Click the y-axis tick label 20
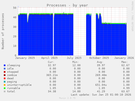 pos(15,36)
